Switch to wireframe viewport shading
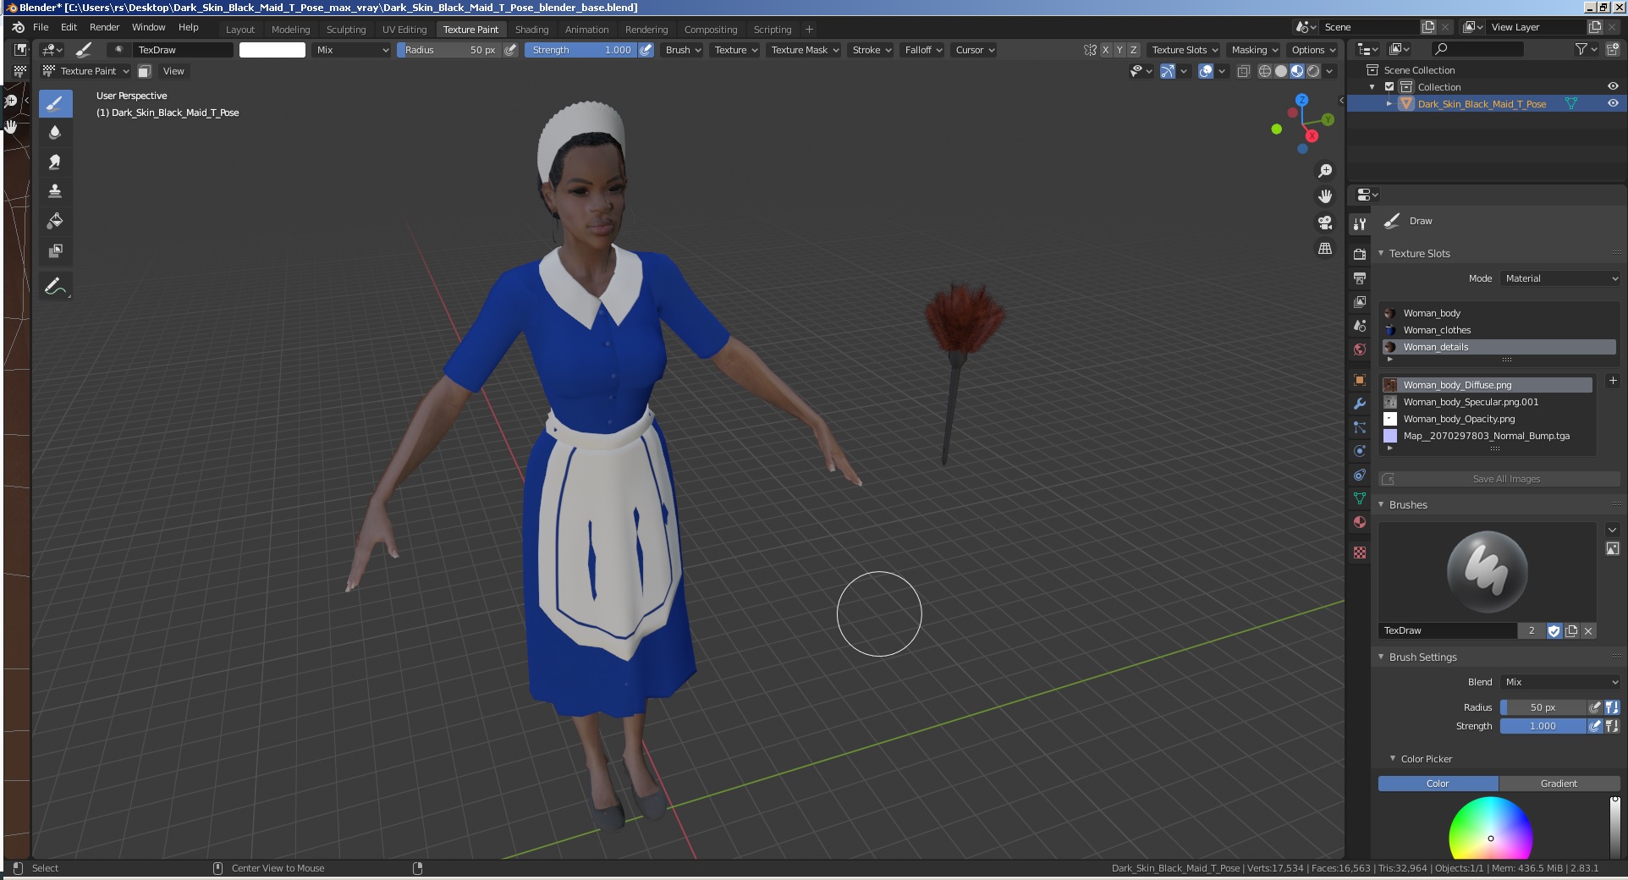The height and width of the screenshot is (880, 1628). point(1265,71)
